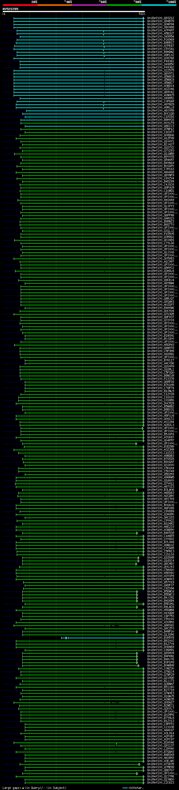179x790 pixels.
Task: Go to UniRef100_B9RRS7 entry
Action: (x=161, y=43)
